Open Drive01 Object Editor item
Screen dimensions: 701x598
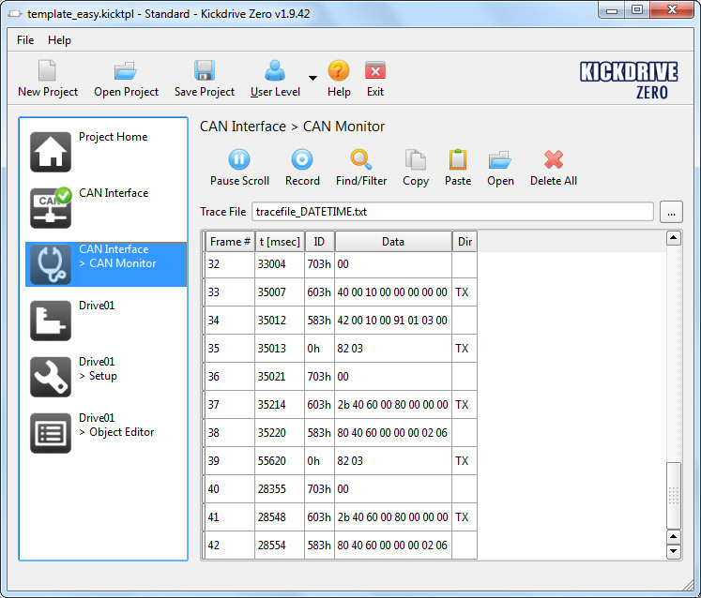(106, 433)
